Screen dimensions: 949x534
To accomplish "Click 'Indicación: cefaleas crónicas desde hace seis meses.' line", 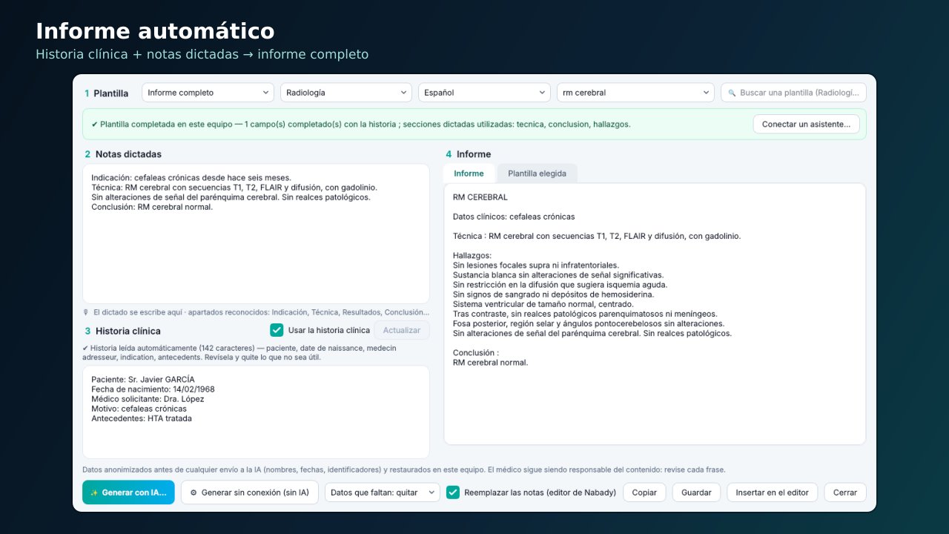I will [191, 177].
